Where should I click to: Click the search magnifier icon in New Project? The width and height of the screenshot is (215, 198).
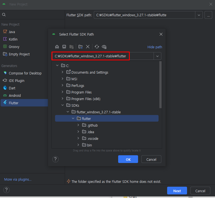click(x=4, y=15)
